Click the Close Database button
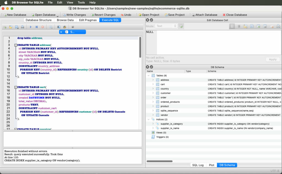This screenshot has width=282, height=174. pyautogui.click(x=235, y=15)
